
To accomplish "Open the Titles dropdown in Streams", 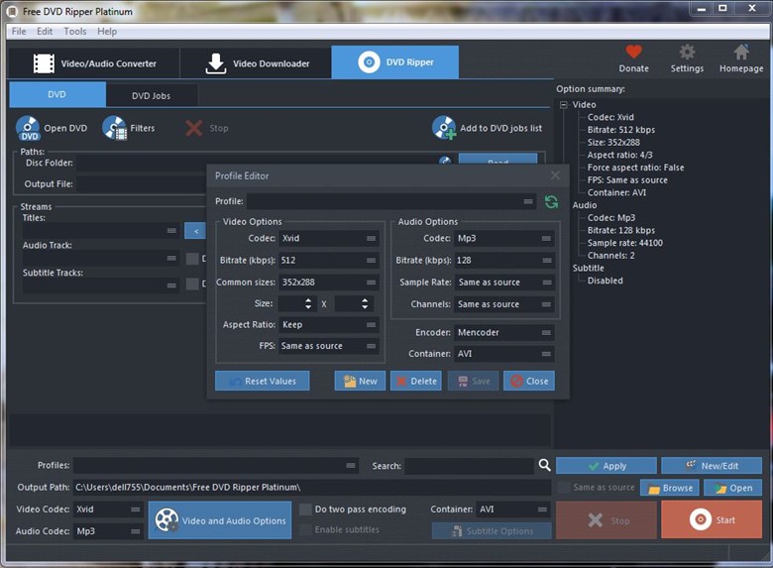I will 100,230.
